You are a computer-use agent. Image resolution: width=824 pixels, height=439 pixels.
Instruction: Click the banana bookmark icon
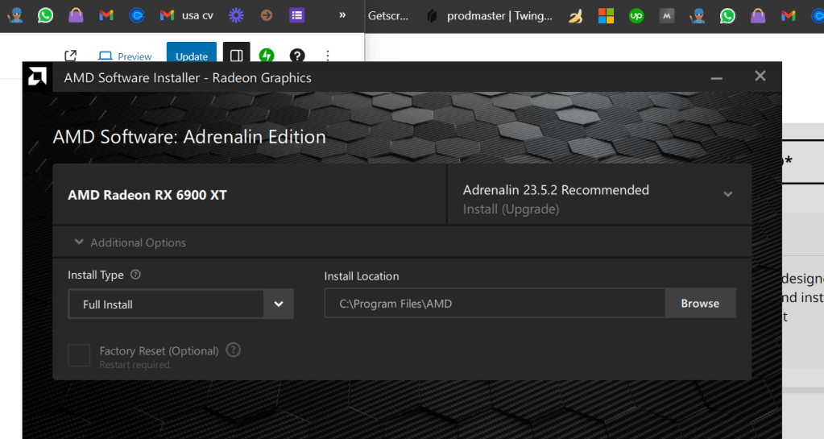click(575, 16)
